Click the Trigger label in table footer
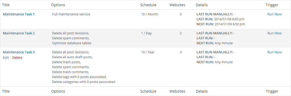Image resolution: width=291 pixels, height=96 pixels. 272,91
